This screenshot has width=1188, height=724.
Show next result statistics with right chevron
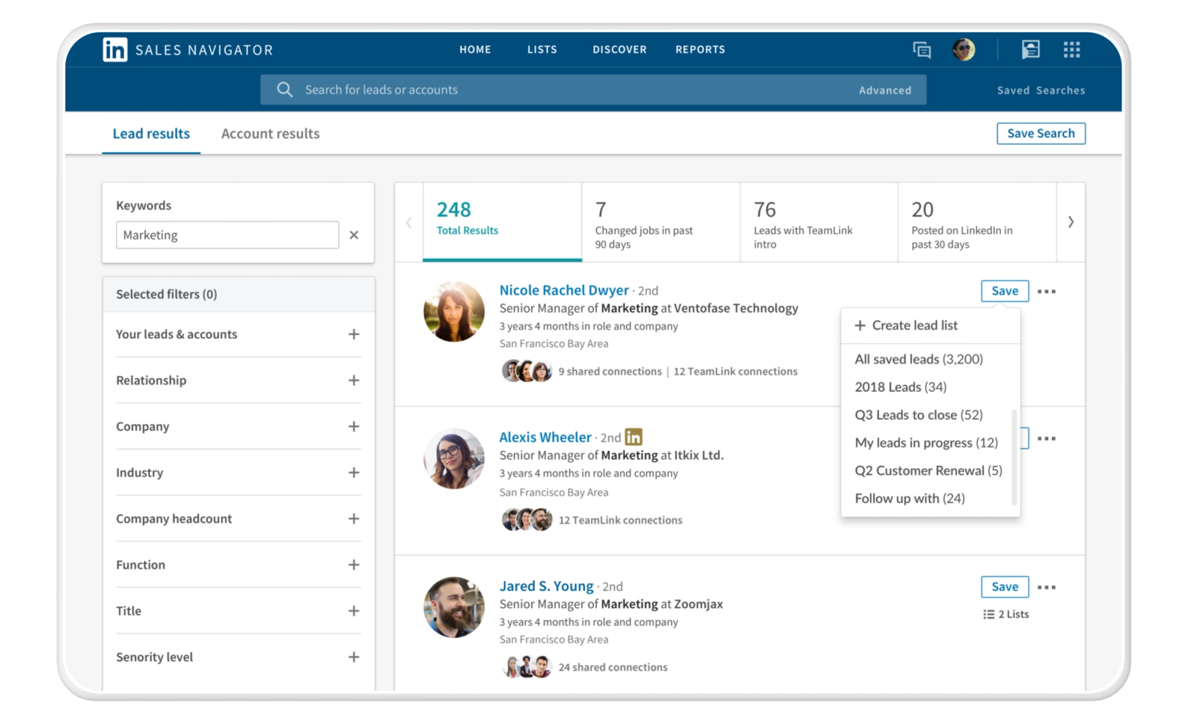(1071, 222)
